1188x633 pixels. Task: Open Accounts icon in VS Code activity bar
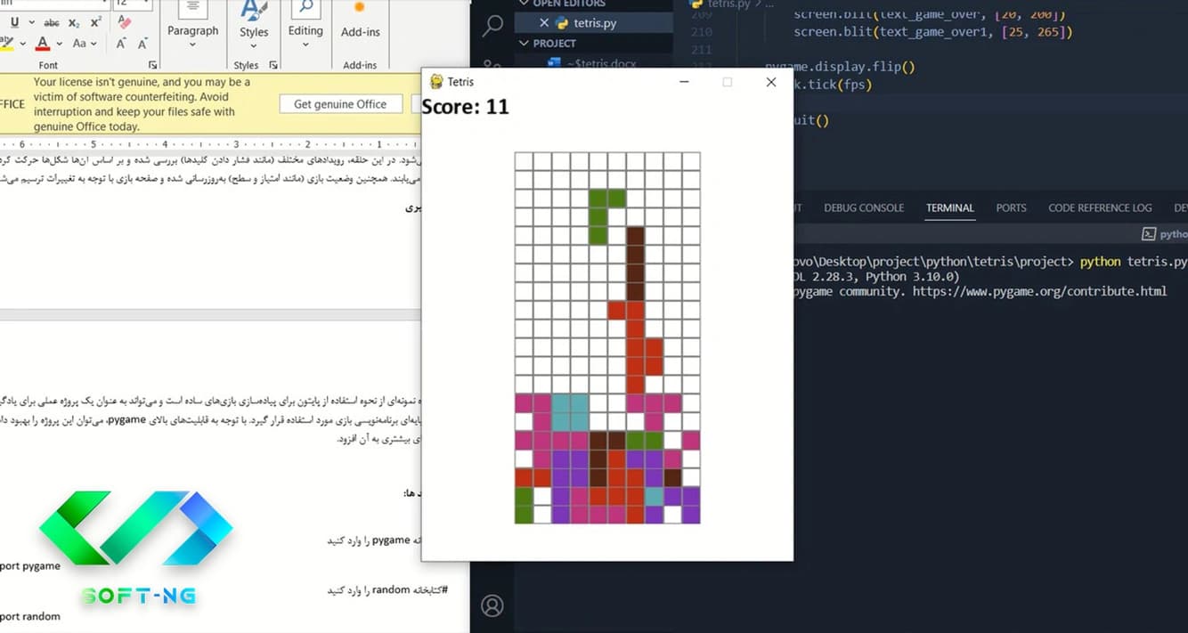492,605
